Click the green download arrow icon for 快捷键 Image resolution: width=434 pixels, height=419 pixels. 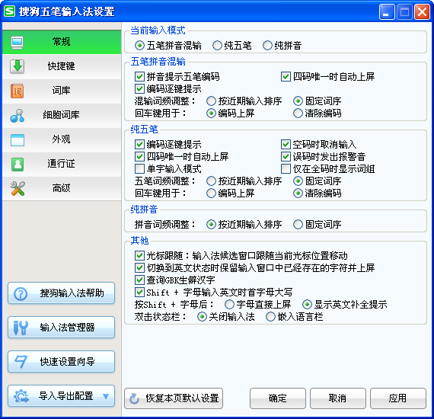point(18,66)
